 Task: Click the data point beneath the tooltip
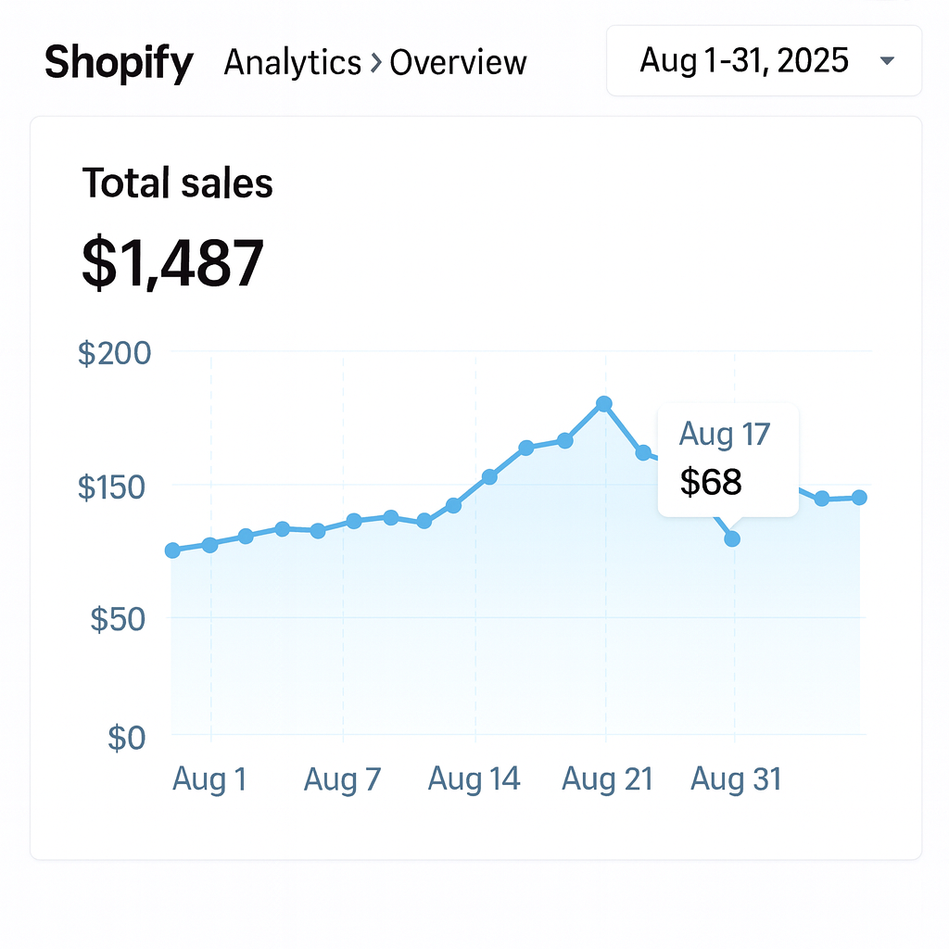point(732,538)
